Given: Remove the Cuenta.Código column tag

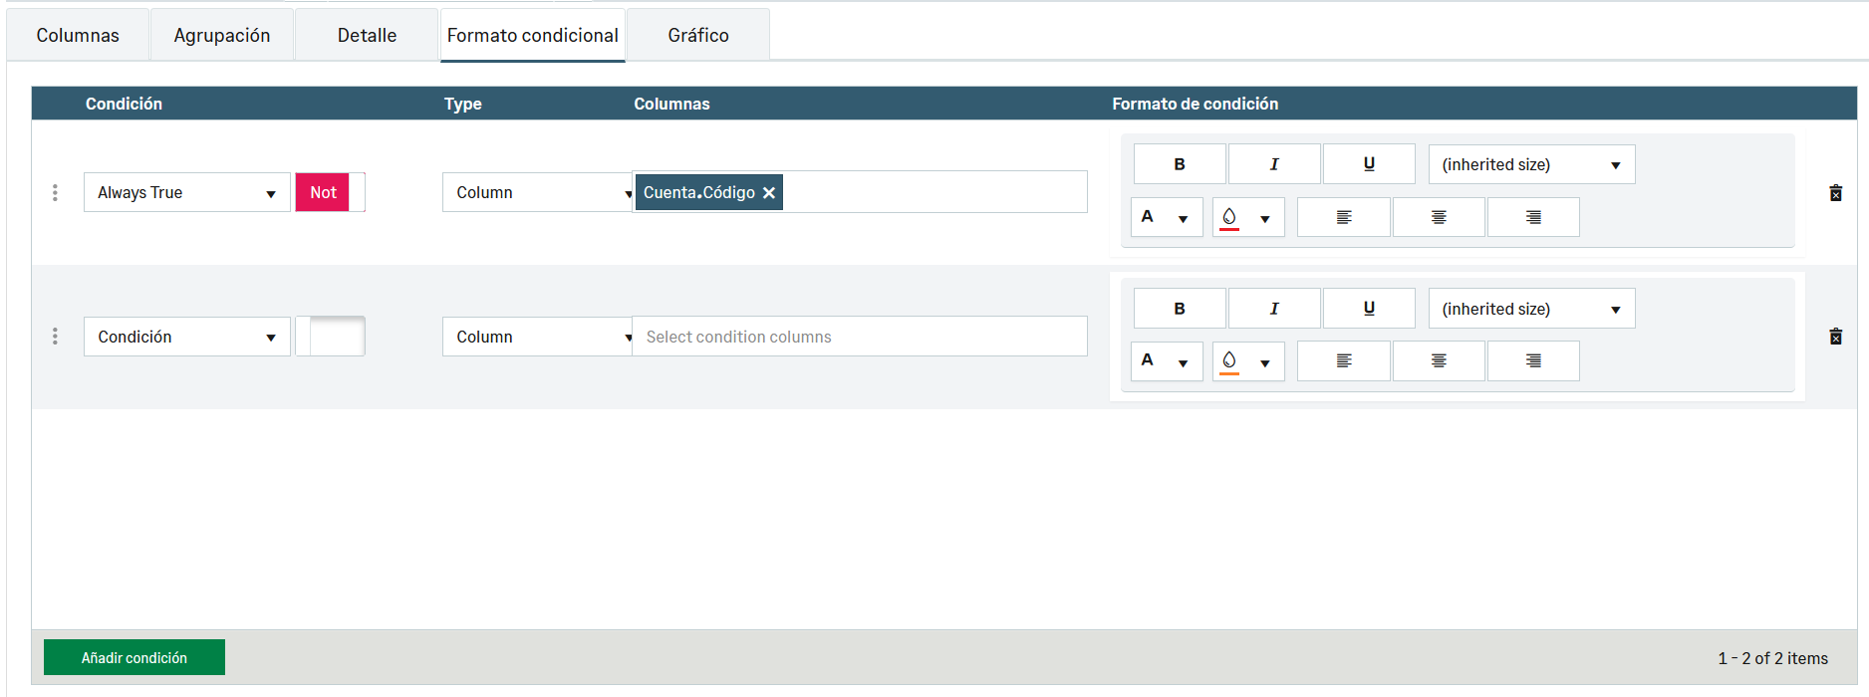Looking at the screenshot, I should pyautogui.click(x=769, y=193).
